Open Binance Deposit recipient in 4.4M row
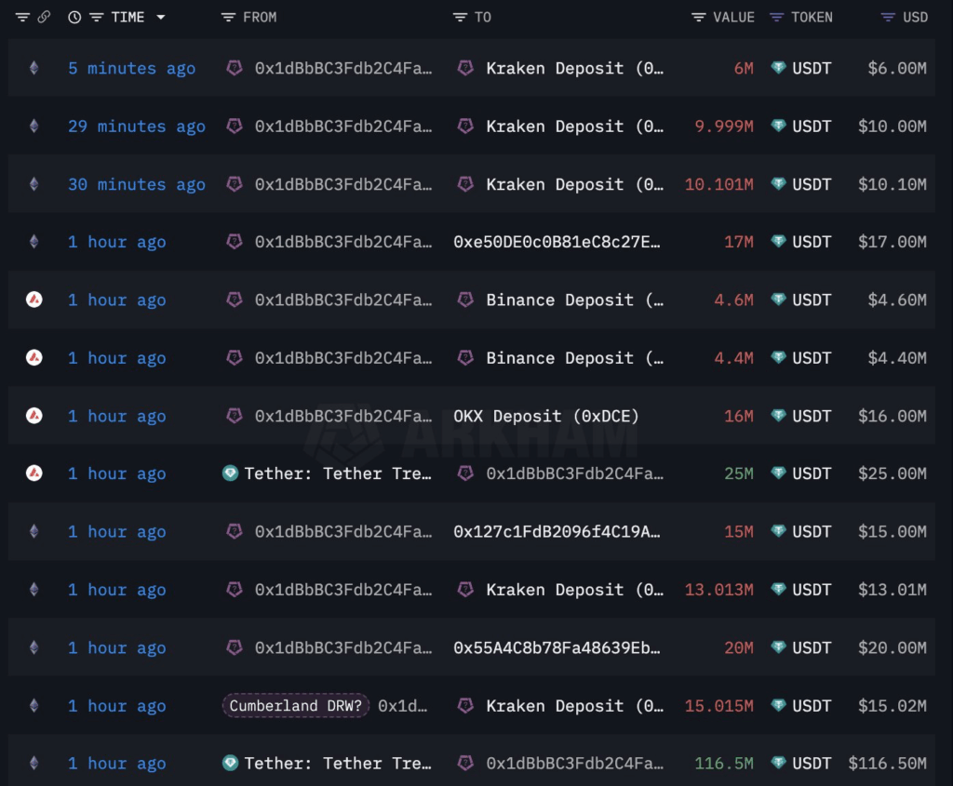This screenshot has width=953, height=786. coord(574,358)
